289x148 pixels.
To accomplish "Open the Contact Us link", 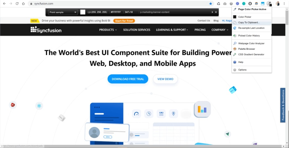I will pyautogui.click(x=204, y=21).
